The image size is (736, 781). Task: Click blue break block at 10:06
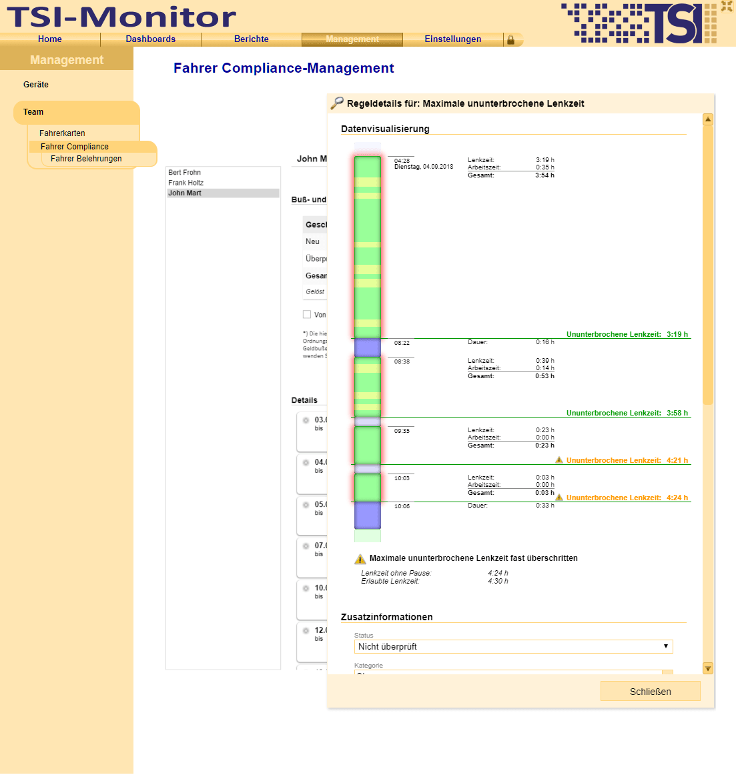[367, 516]
